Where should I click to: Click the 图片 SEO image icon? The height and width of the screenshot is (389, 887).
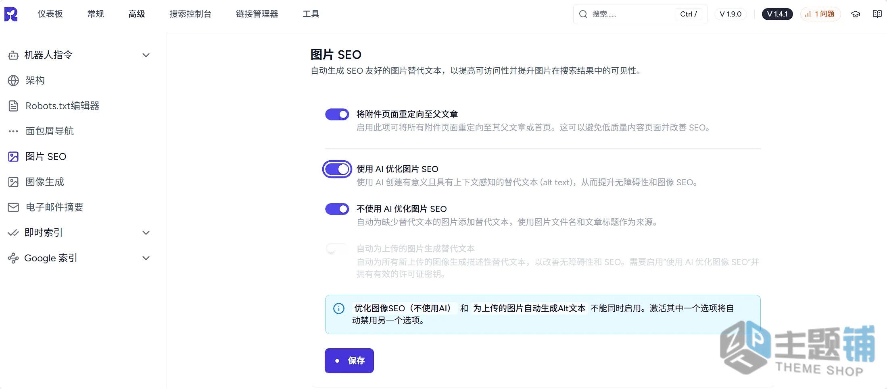(x=13, y=157)
